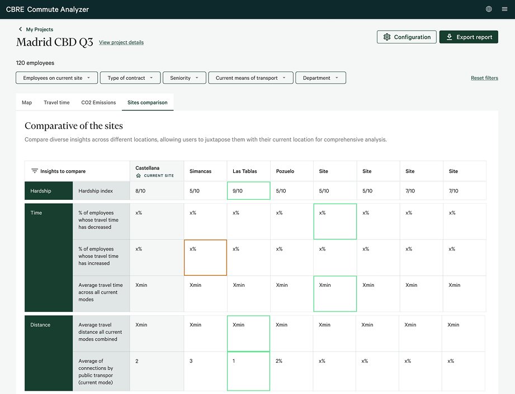This screenshot has height=394, width=515.
Task: Select the CO2 Emissions tab
Action: click(x=98, y=103)
